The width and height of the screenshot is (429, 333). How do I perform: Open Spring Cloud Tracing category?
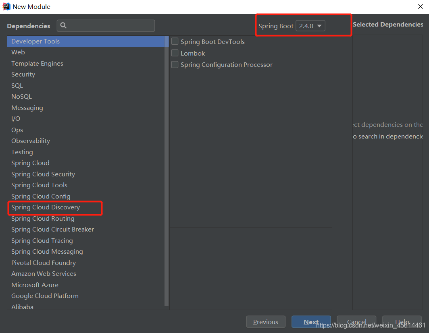coord(86,240)
